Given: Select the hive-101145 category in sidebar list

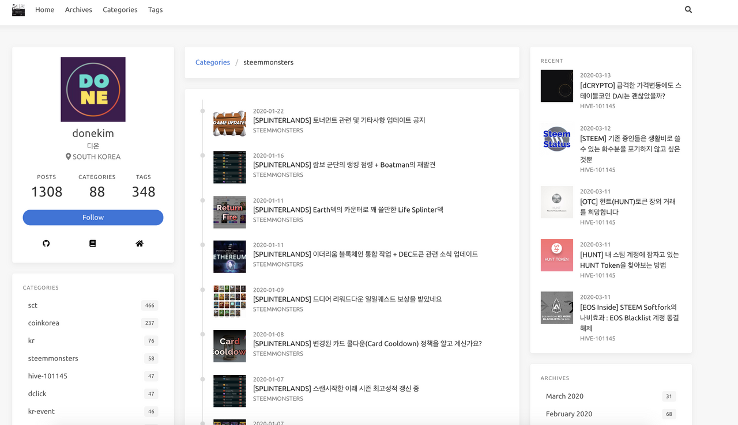Looking at the screenshot, I should (93, 376).
